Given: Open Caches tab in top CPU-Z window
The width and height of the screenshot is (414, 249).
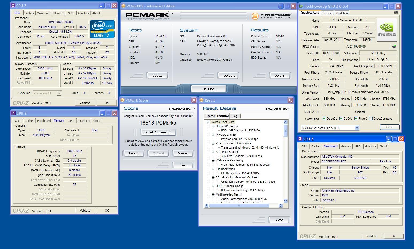Looking at the screenshot, I should [x=29, y=13].
